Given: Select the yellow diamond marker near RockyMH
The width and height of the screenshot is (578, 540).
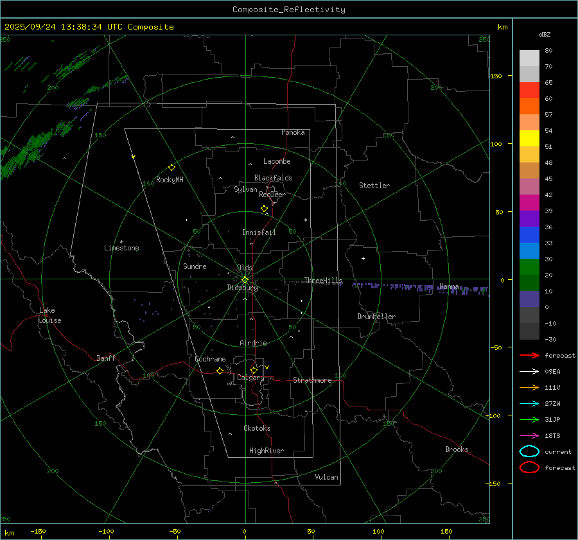Looking at the screenshot, I should tap(171, 167).
